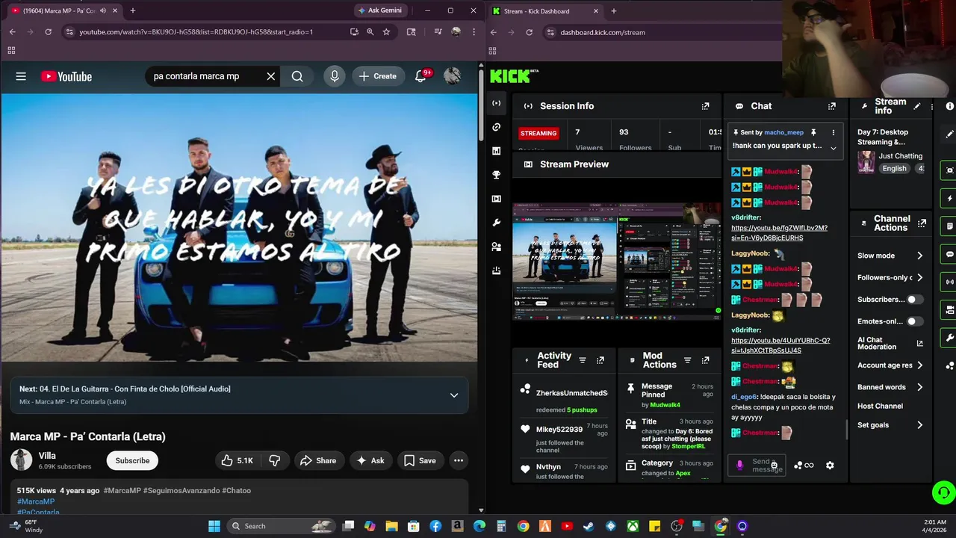Dislike the Marca MP video
This screenshot has width=956, height=538.
tap(274, 460)
